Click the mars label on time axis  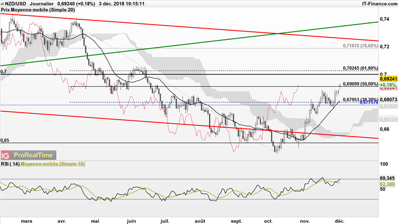point(26,221)
